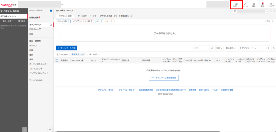Click the blue dashboard home icon

click(x=51, y=10)
